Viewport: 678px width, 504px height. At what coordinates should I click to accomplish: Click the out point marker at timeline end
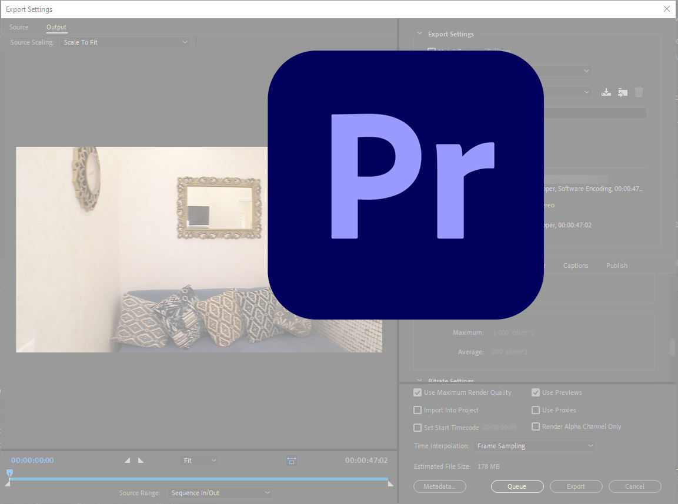pyautogui.click(x=390, y=483)
